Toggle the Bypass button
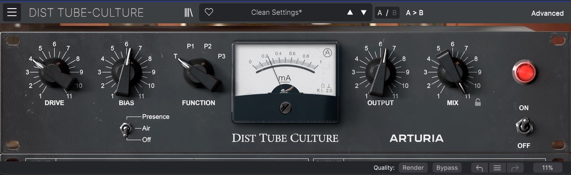This screenshot has height=175, width=571. coord(447,168)
